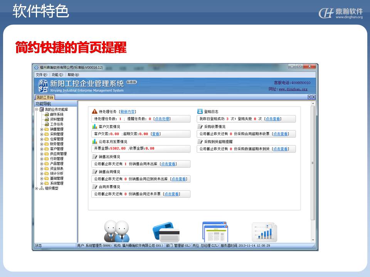Click the 资料管理 tree icon
Screen dimensions: 370x277
(47, 119)
